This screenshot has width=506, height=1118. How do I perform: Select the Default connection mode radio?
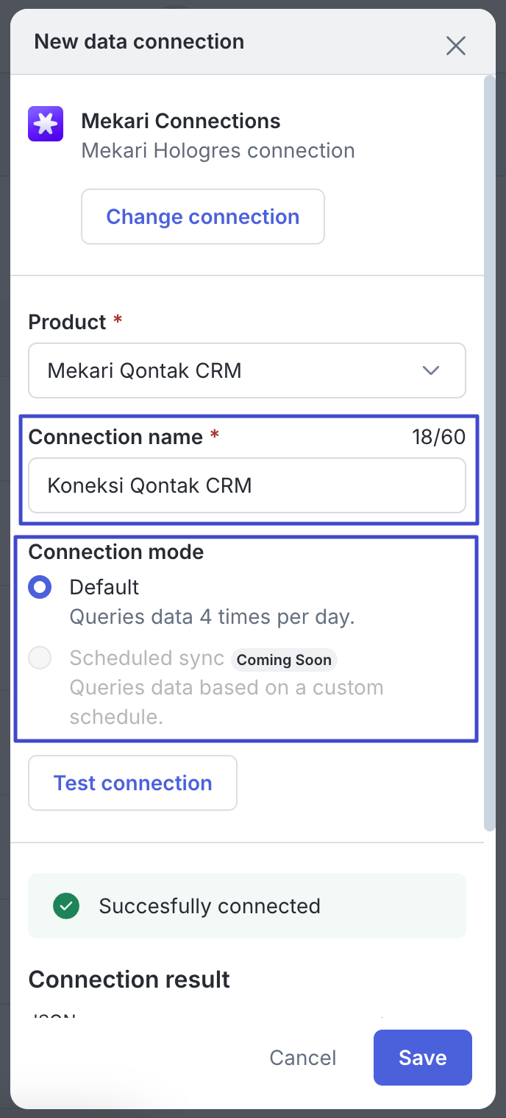[x=40, y=587]
